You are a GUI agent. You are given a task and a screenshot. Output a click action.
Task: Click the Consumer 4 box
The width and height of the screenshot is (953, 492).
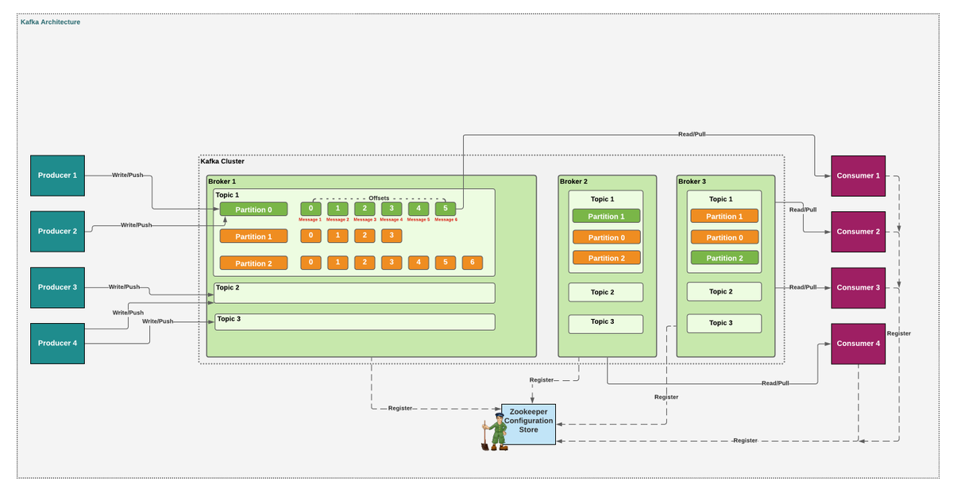pos(858,344)
